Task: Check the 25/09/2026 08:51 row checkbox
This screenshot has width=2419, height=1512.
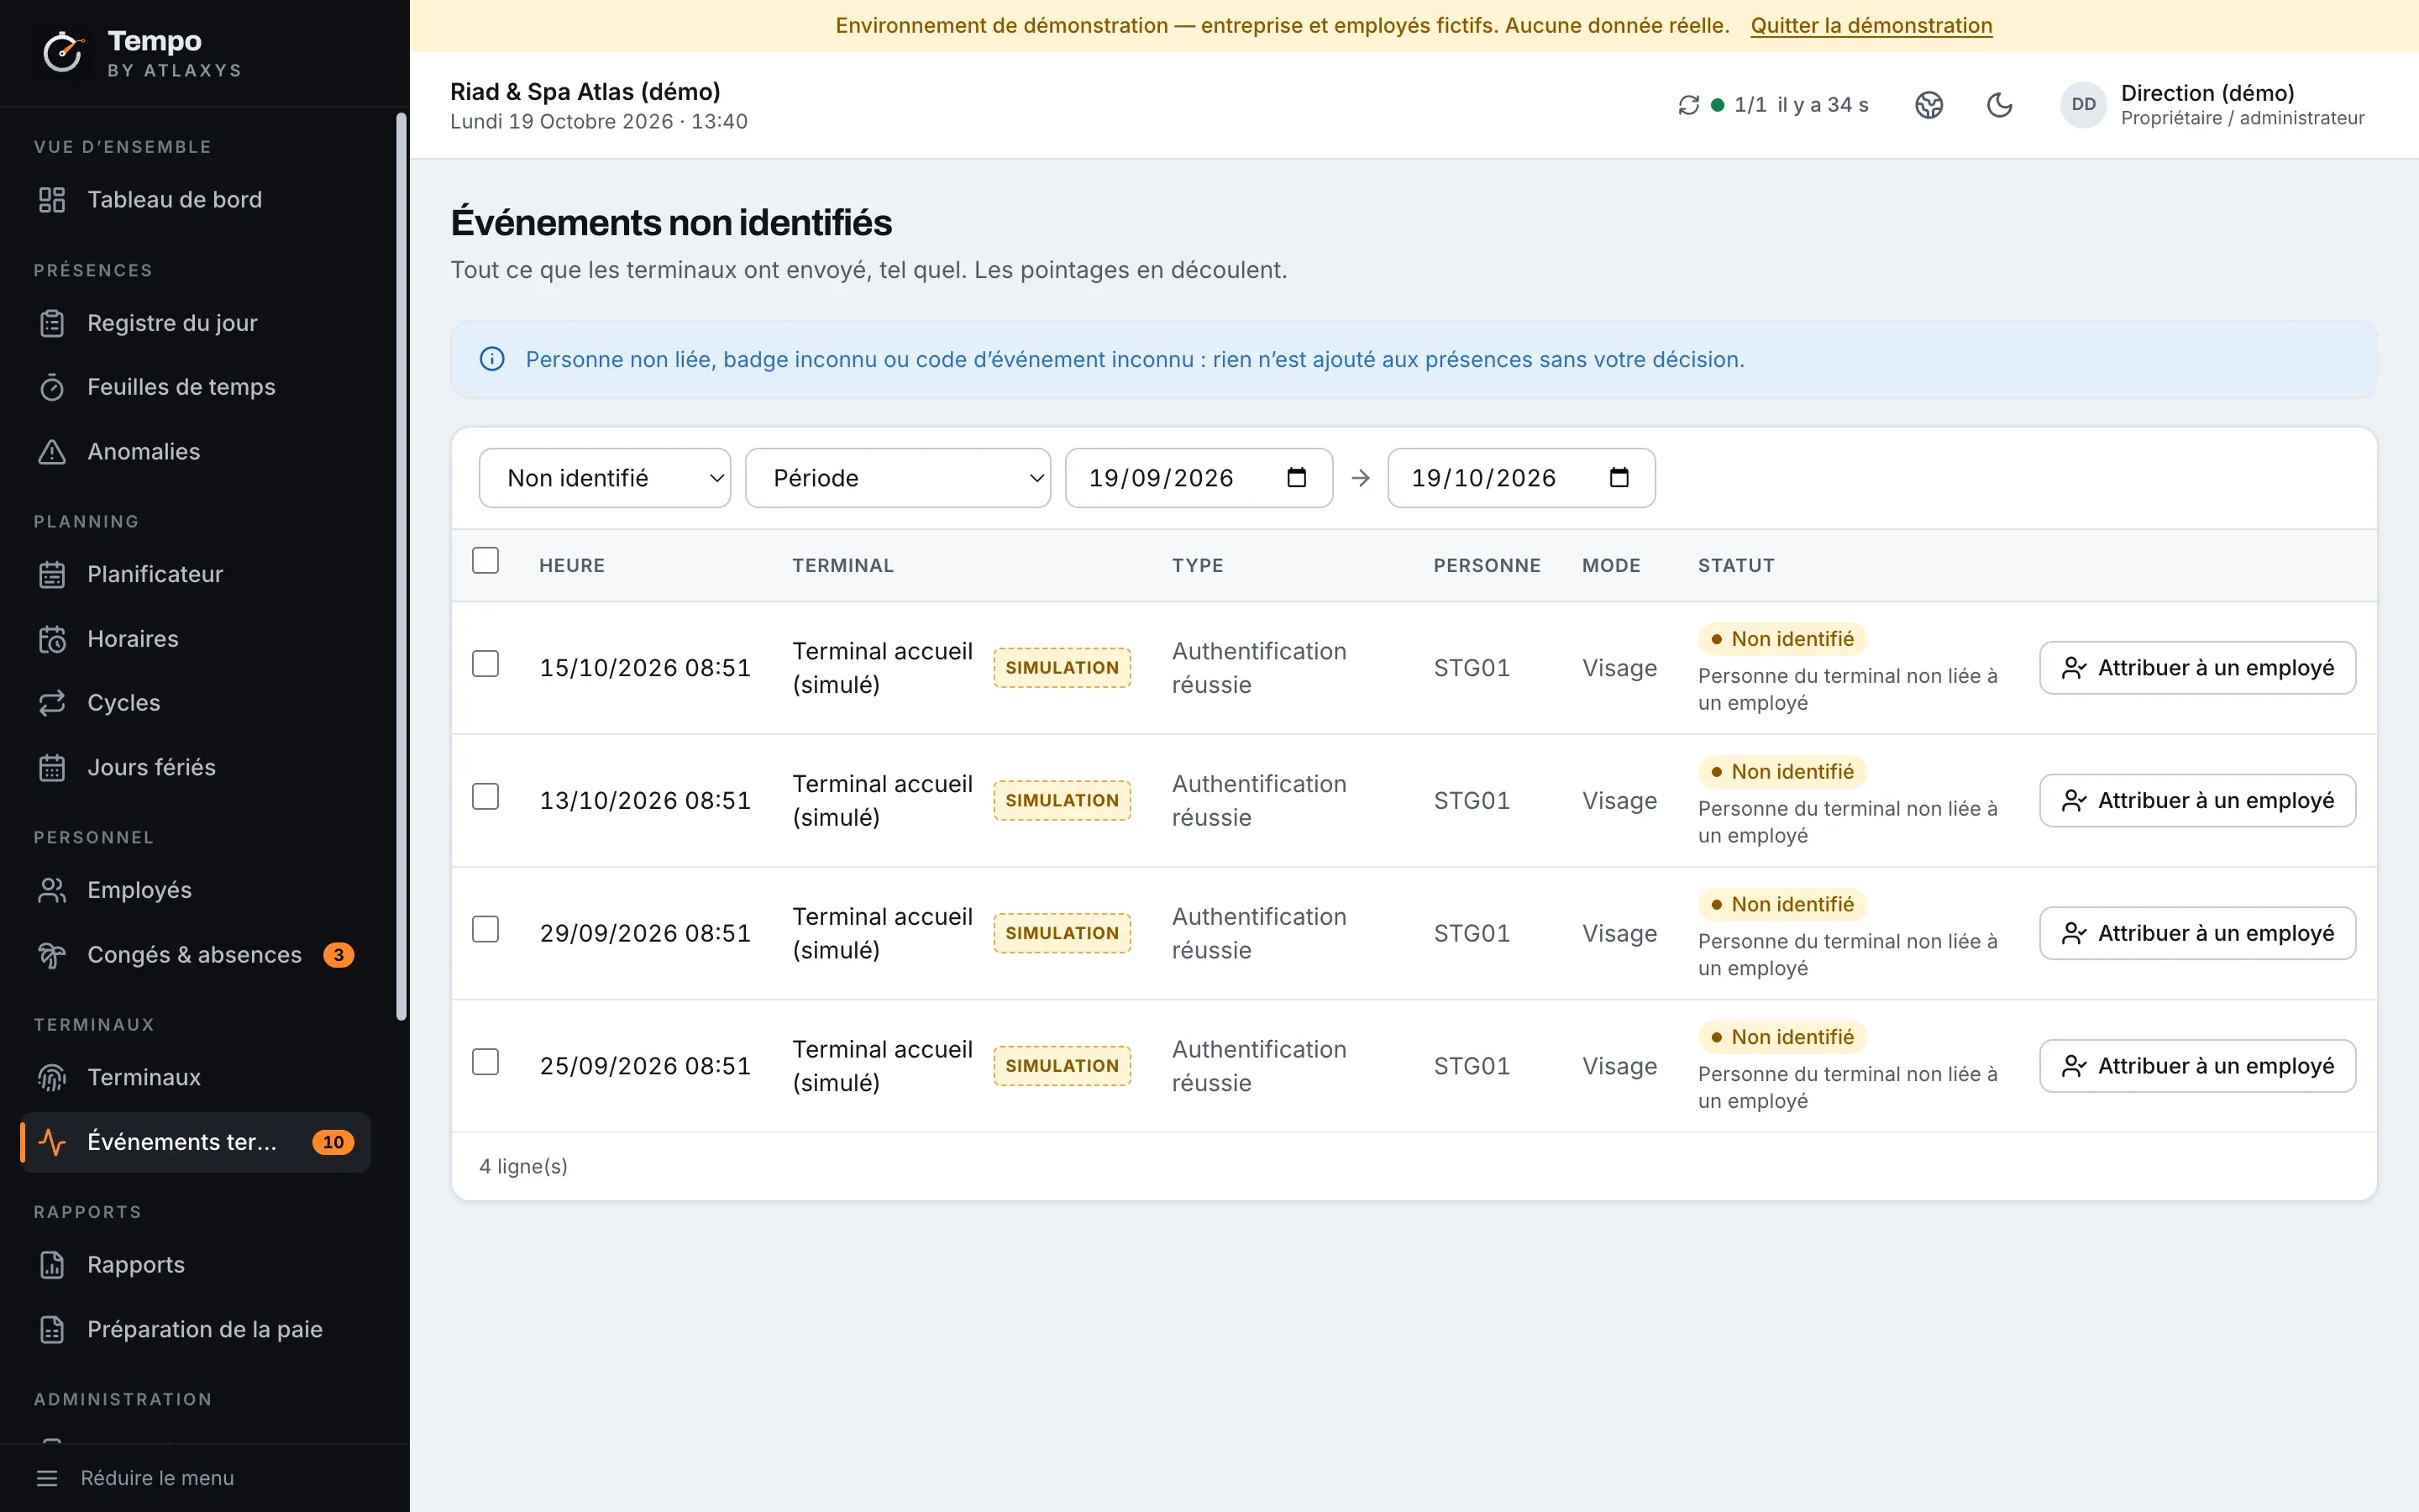Action: 485,1062
